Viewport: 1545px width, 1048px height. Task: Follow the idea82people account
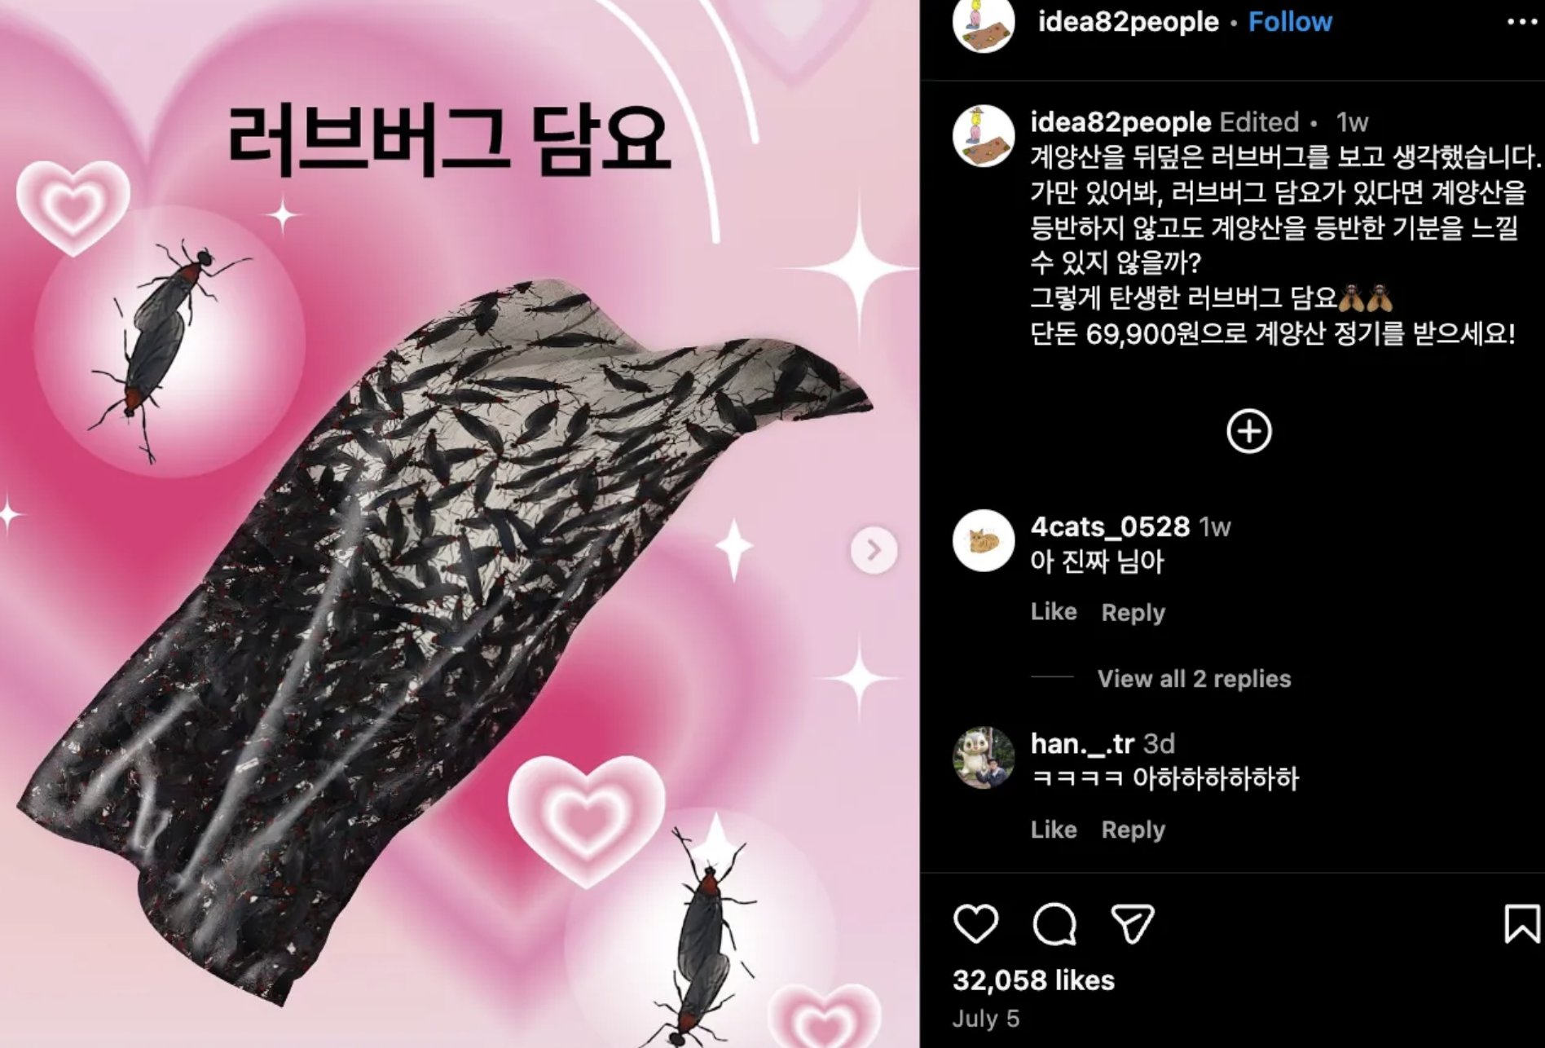pos(1290,22)
